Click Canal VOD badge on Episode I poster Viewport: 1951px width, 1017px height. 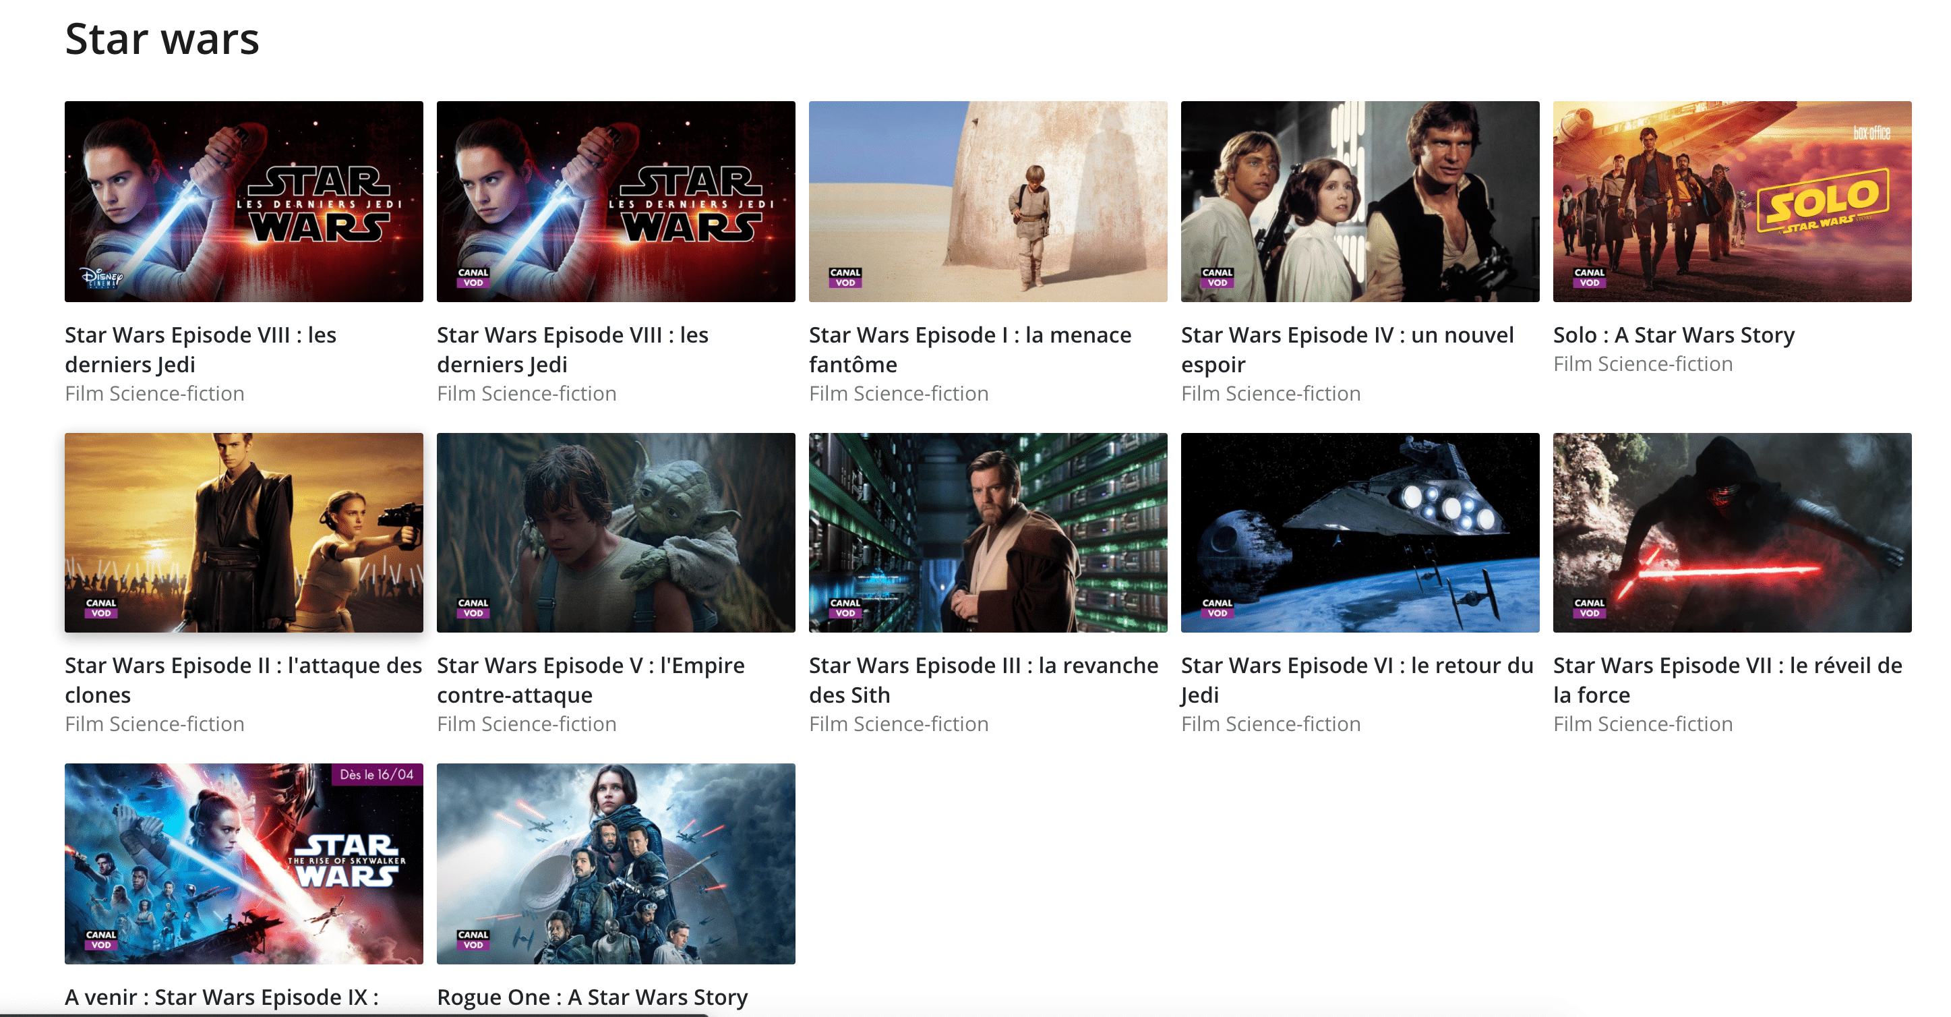point(845,277)
